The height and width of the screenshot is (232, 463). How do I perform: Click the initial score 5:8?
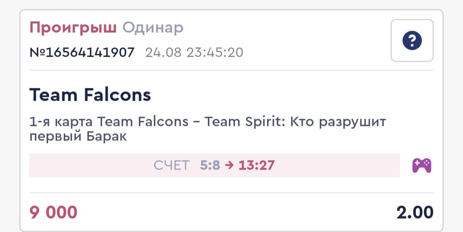(x=210, y=165)
